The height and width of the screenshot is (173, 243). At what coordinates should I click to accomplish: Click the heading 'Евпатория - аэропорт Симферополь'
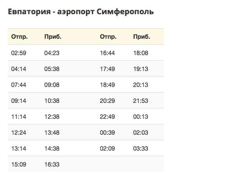tap(81, 12)
